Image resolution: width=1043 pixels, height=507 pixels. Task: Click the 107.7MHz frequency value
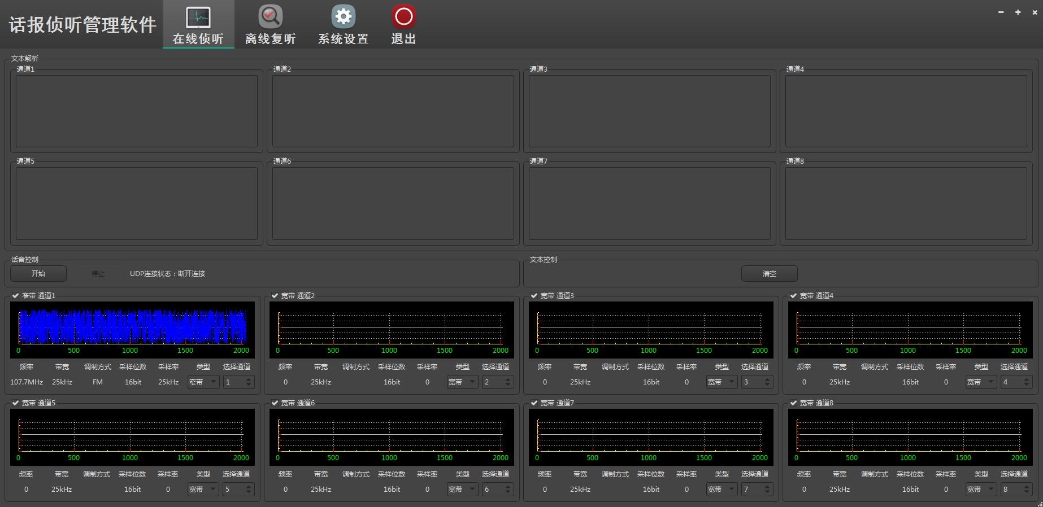pos(27,382)
